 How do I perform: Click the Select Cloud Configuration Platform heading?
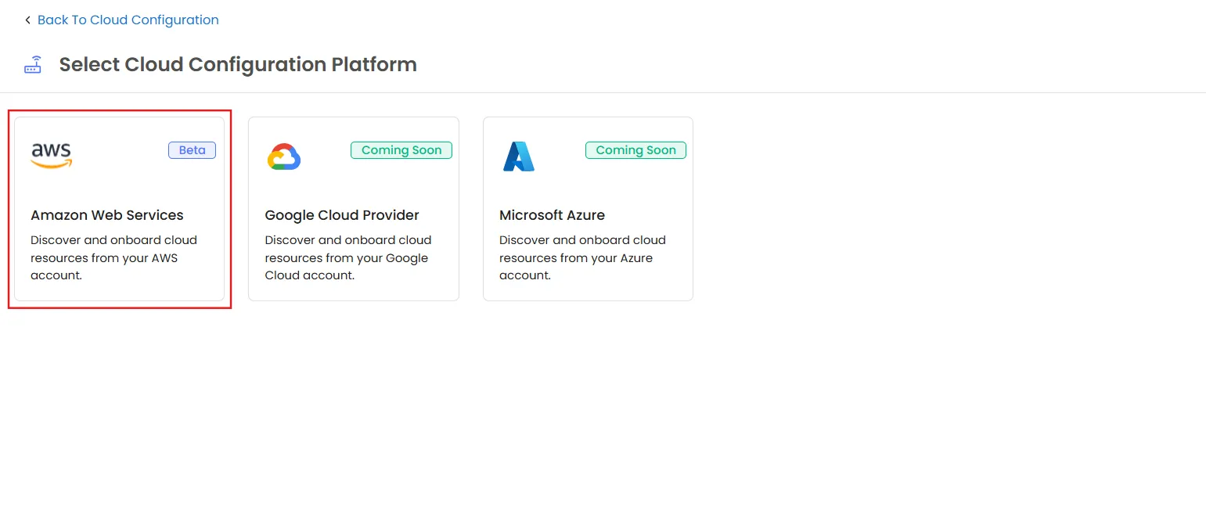[x=238, y=64]
